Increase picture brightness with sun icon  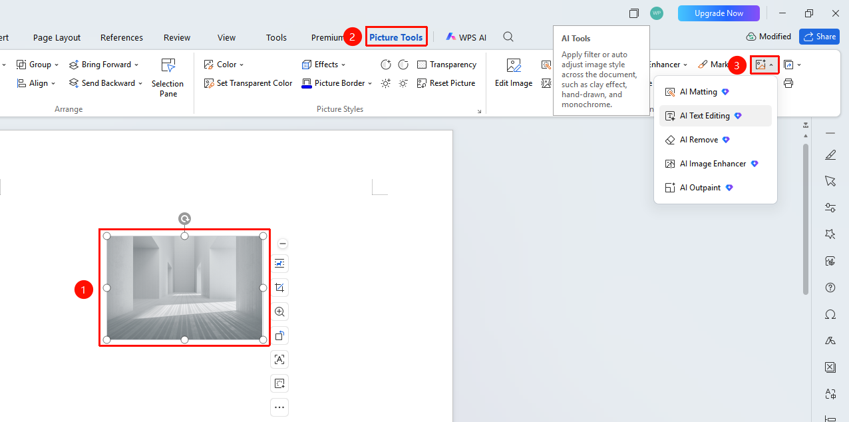point(386,83)
